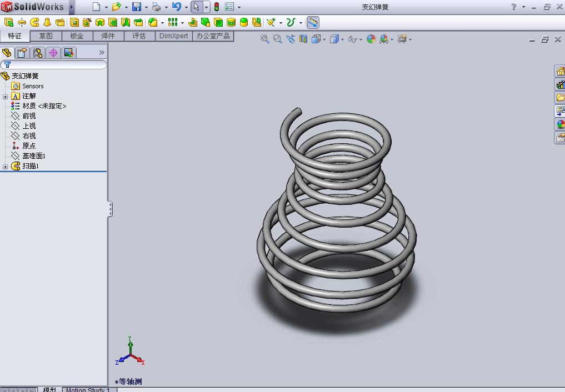565x392 pixels.
Task: Open Reference Geometry tool
Action: tap(271, 22)
